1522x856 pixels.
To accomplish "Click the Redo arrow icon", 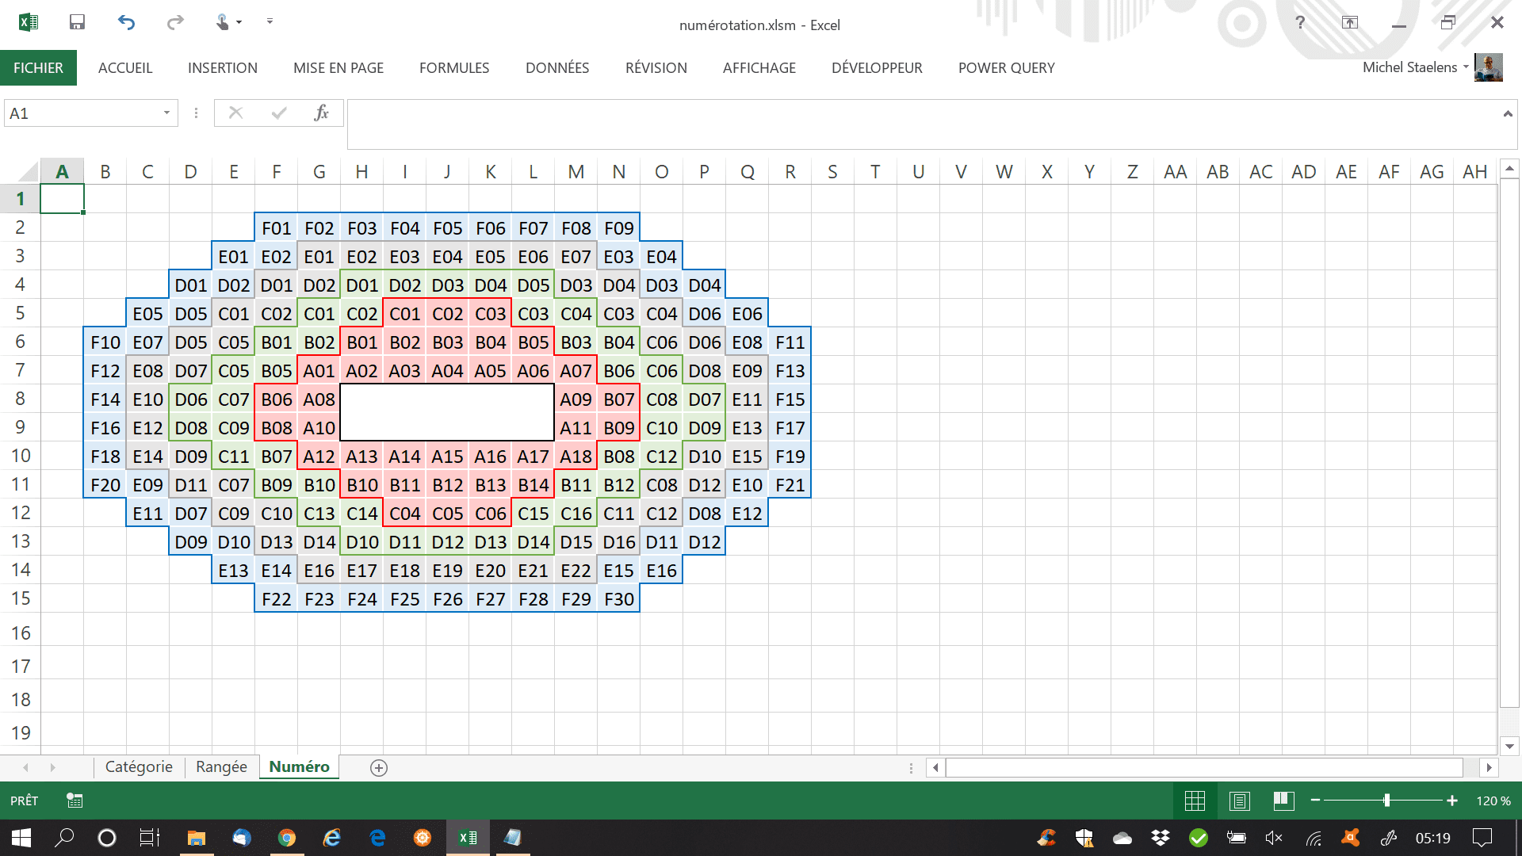I will [175, 22].
